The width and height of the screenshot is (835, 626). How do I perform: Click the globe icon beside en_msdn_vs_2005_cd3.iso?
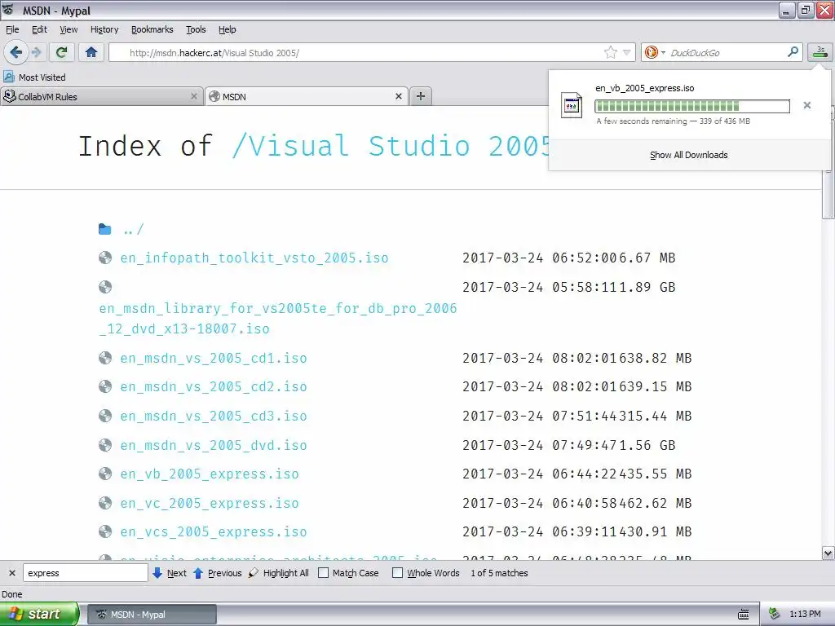(105, 416)
